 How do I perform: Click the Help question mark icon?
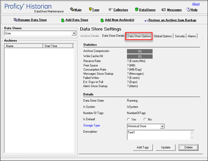tap(188, 9)
